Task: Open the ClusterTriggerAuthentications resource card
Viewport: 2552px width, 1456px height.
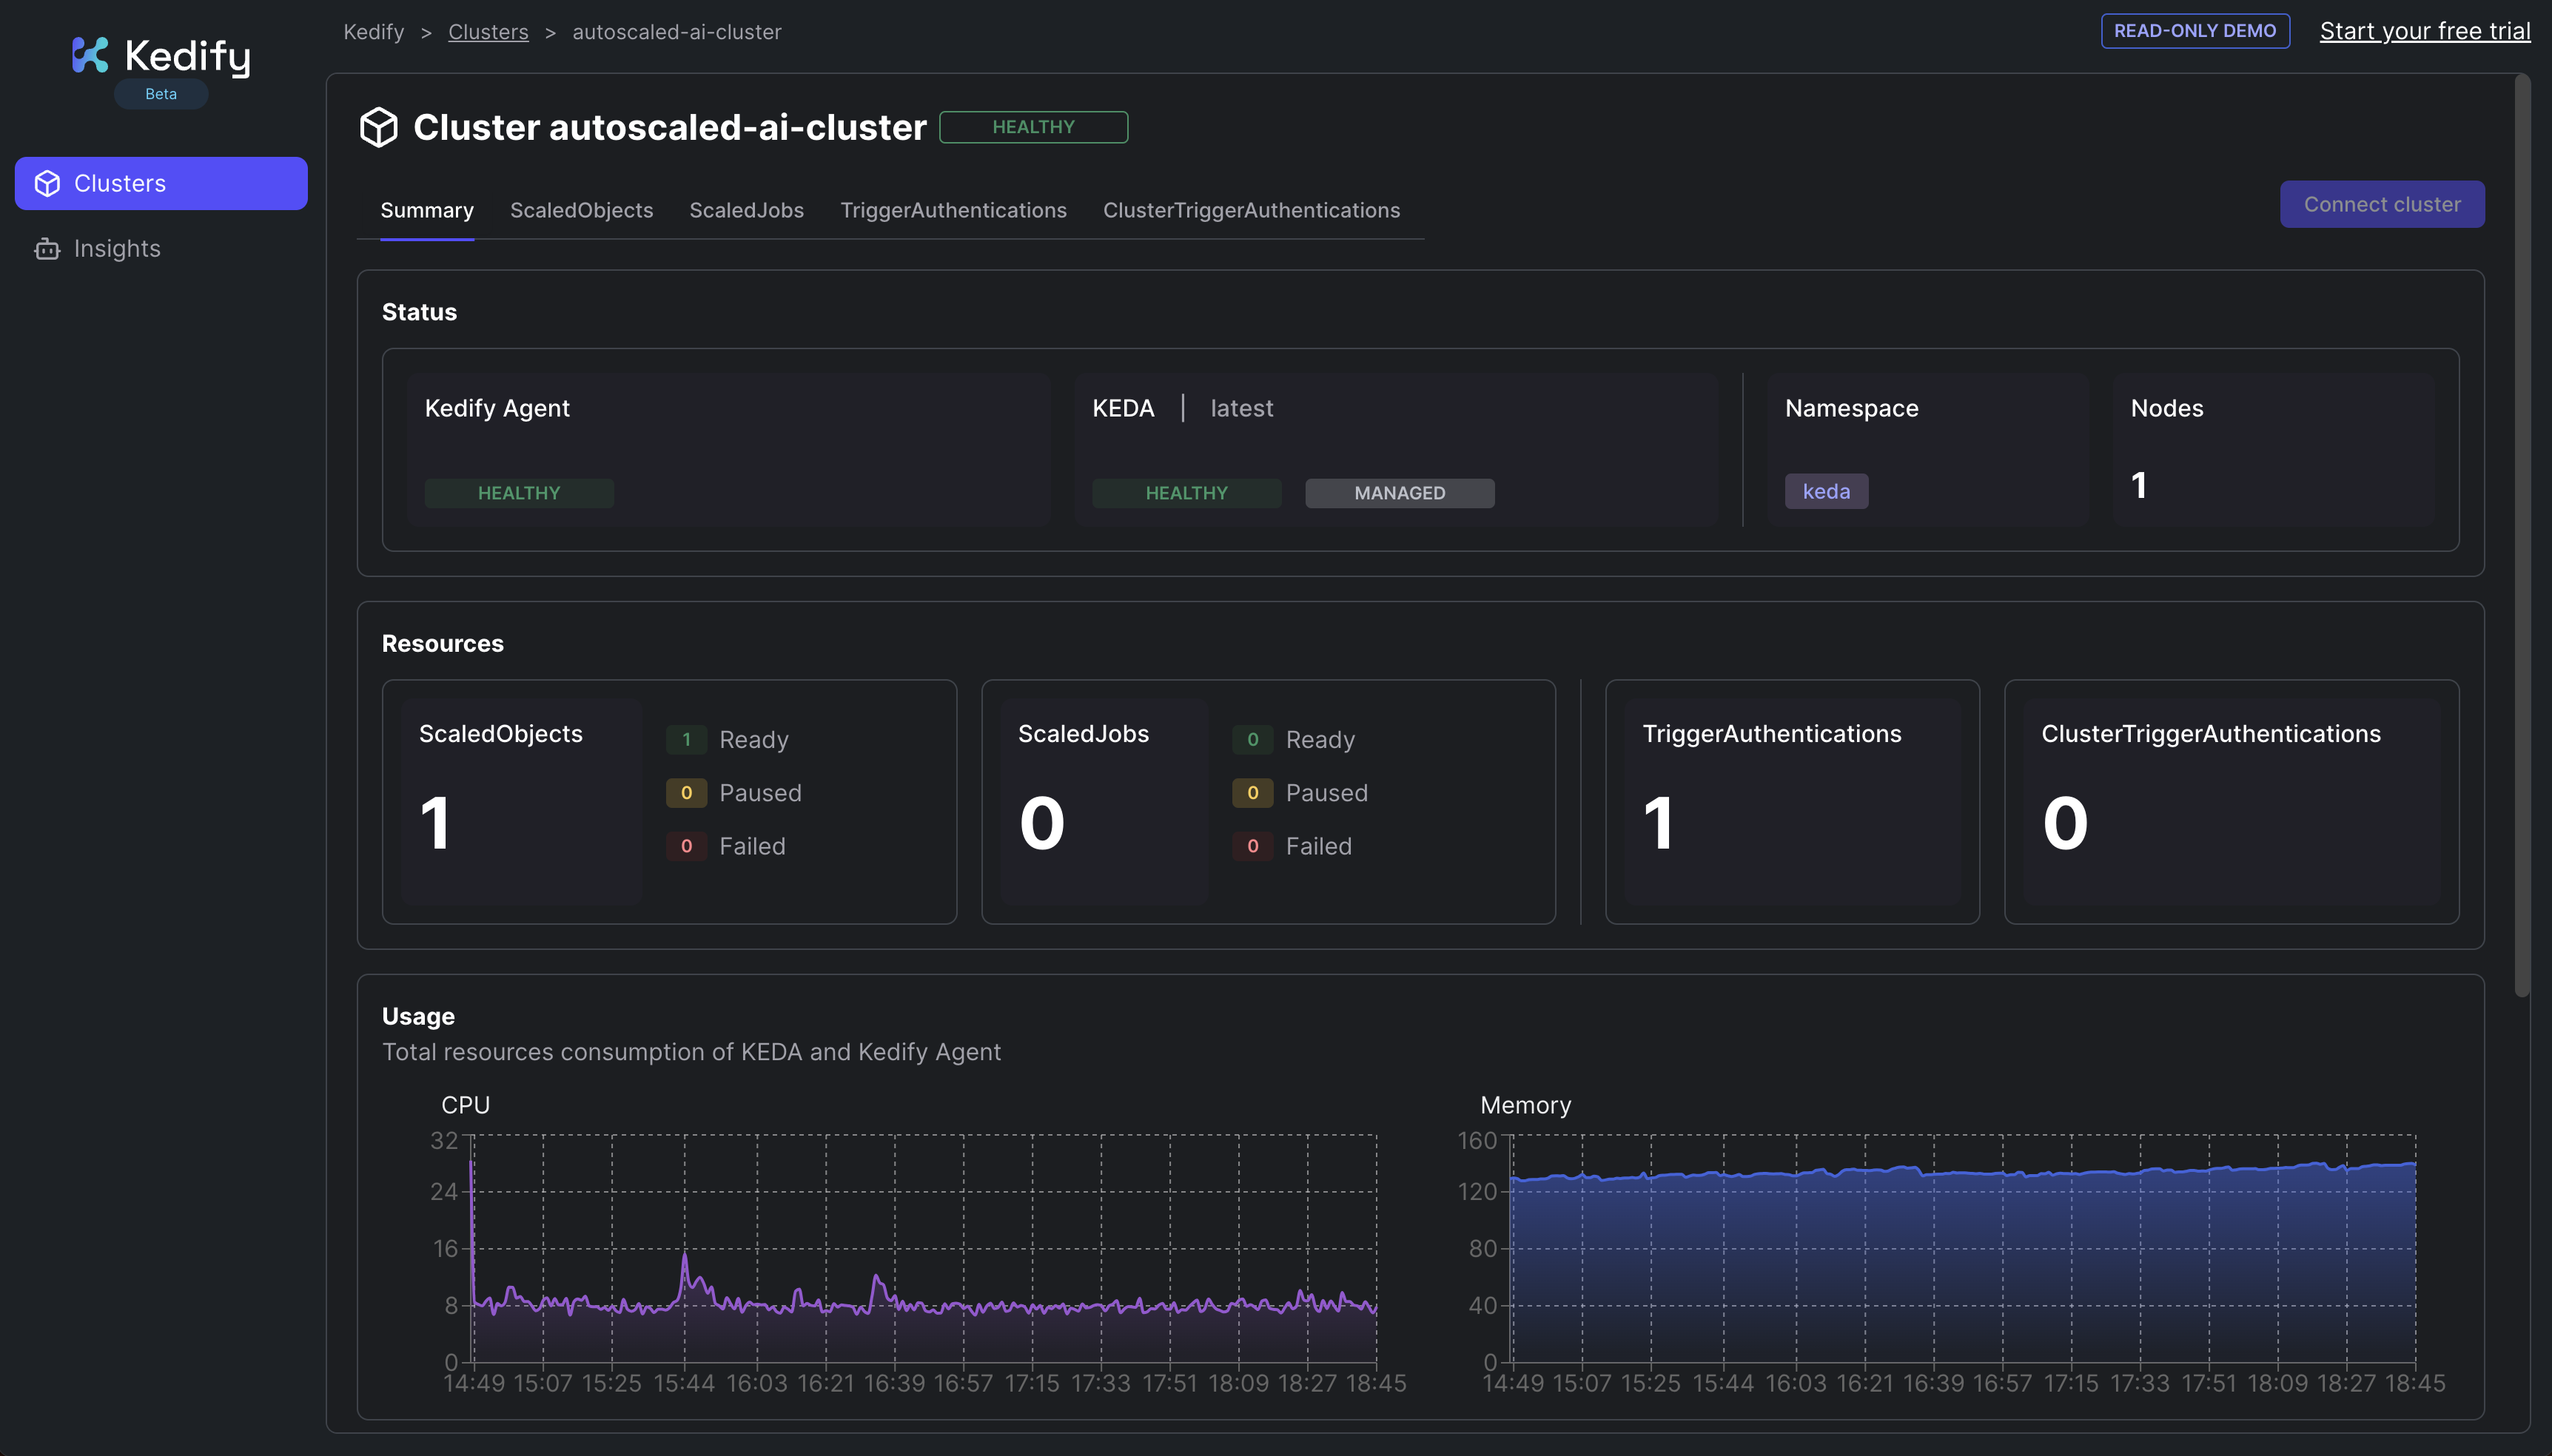Action: 2231,802
